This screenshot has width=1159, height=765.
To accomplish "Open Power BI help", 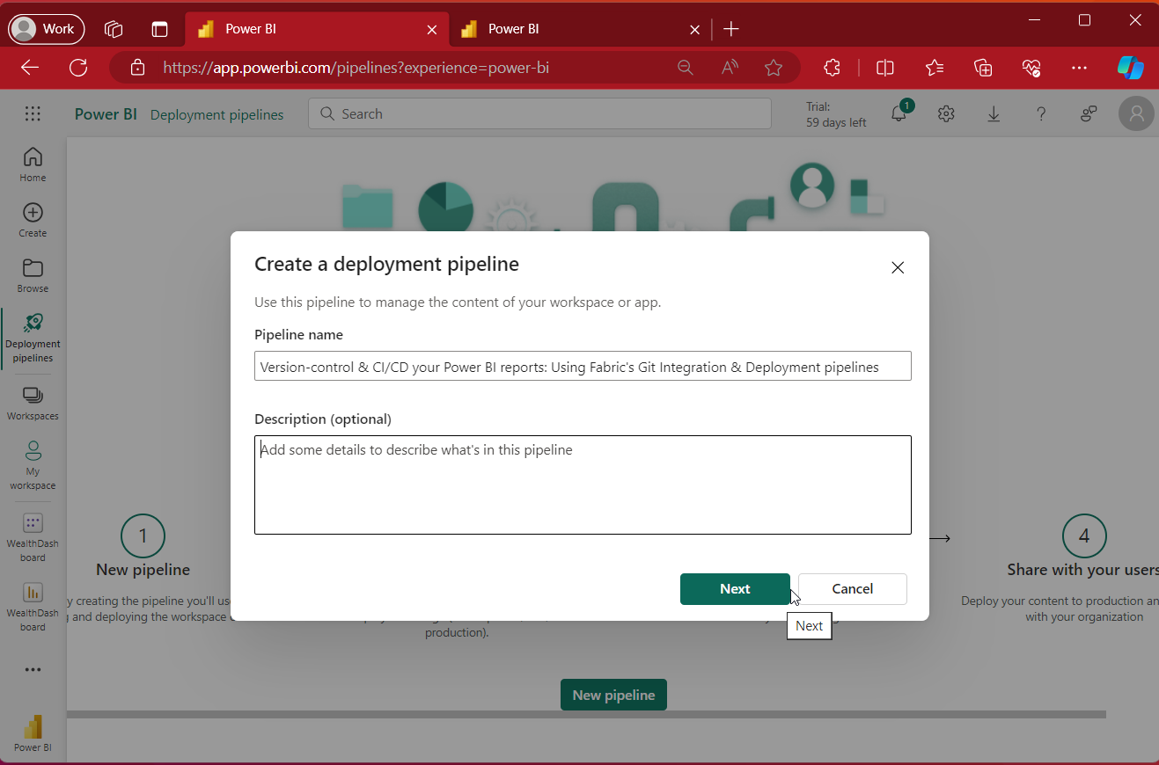I will (x=1041, y=113).
